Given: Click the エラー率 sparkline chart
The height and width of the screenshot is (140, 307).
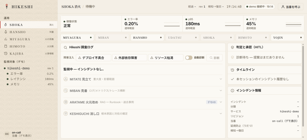Looking at the screenshot, I should tap(172, 25).
